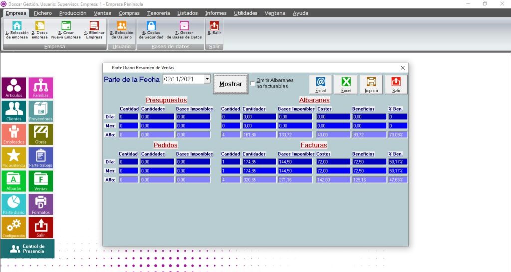Image resolution: width=511 pixels, height=272 pixels.
Task: Open the Tesorería menu
Action: tap(158, 13)
